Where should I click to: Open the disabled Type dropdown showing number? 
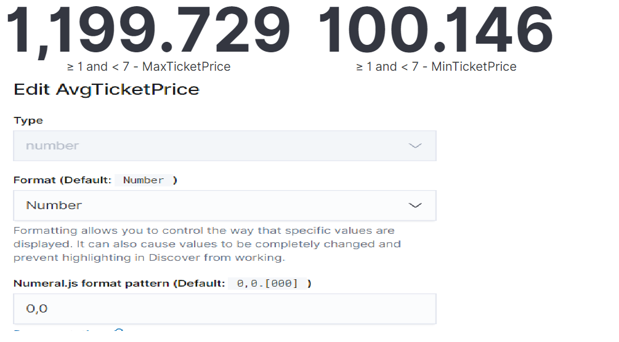click(224, 146)
